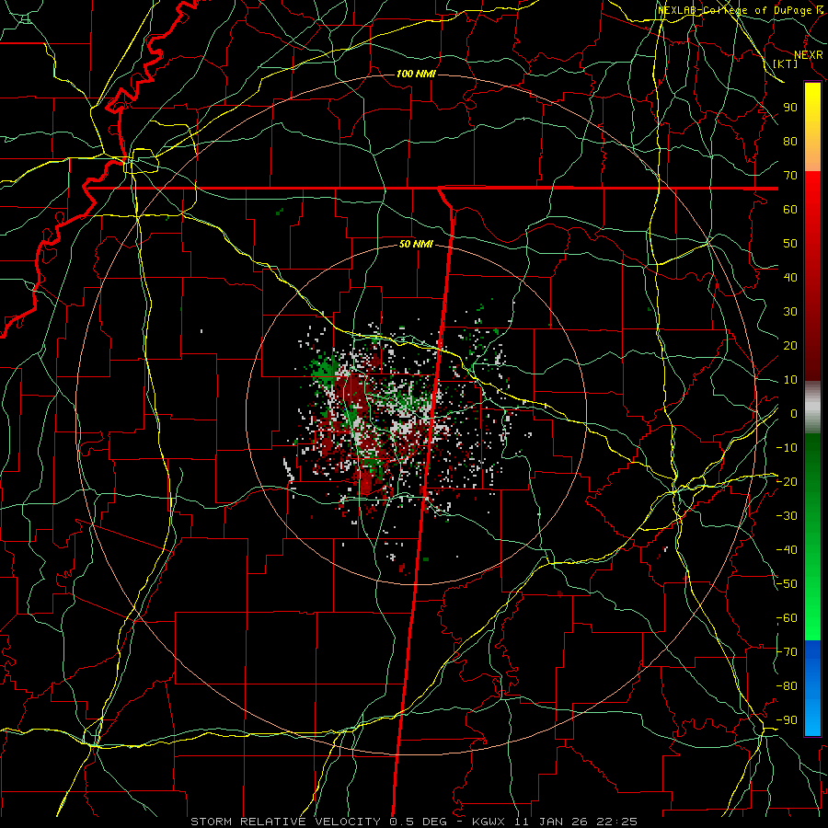Click the "-60" scale value
Screen dimensions: 828x828
(x=787, y=618)
